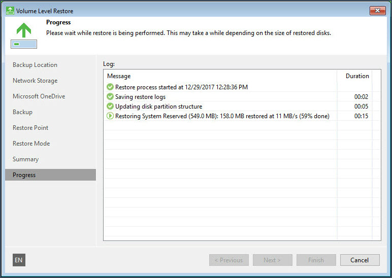Open the Backup Location step
This screenshot has width=392, height=278.
35,65
